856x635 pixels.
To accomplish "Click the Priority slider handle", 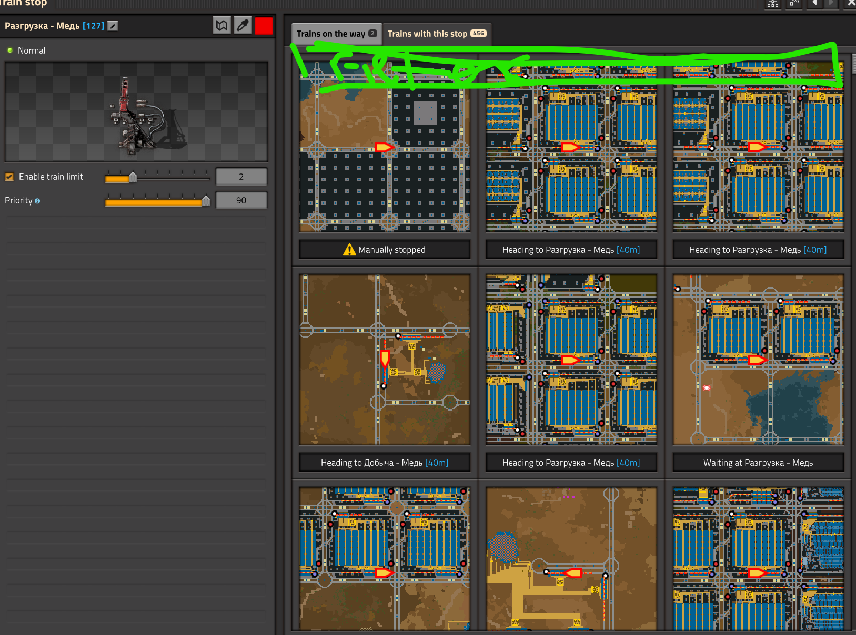I will click(206, 201).
